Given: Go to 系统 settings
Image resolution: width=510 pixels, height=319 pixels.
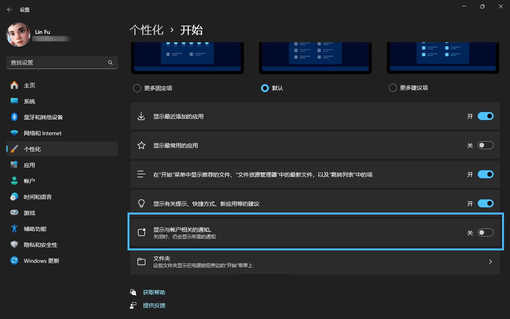Looking at the screenshot, I should [62, 101].
